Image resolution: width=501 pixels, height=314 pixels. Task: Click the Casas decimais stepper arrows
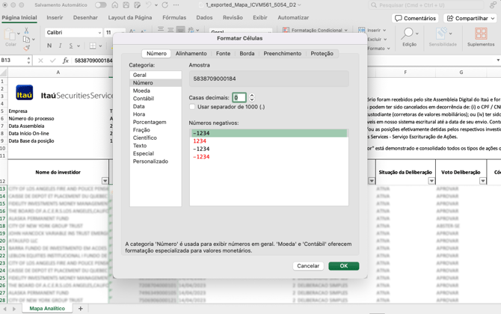tap(252, 97)
